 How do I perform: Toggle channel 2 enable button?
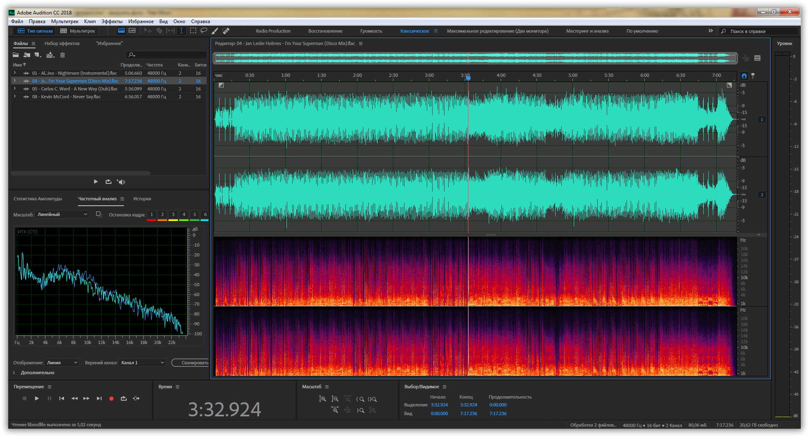[x=762, y=195]
